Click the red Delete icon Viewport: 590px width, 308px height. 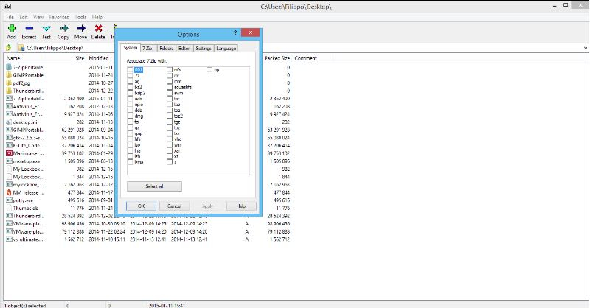click(98, 28)
